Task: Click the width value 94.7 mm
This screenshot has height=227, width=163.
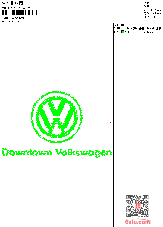Action: [x=156, y=13]
